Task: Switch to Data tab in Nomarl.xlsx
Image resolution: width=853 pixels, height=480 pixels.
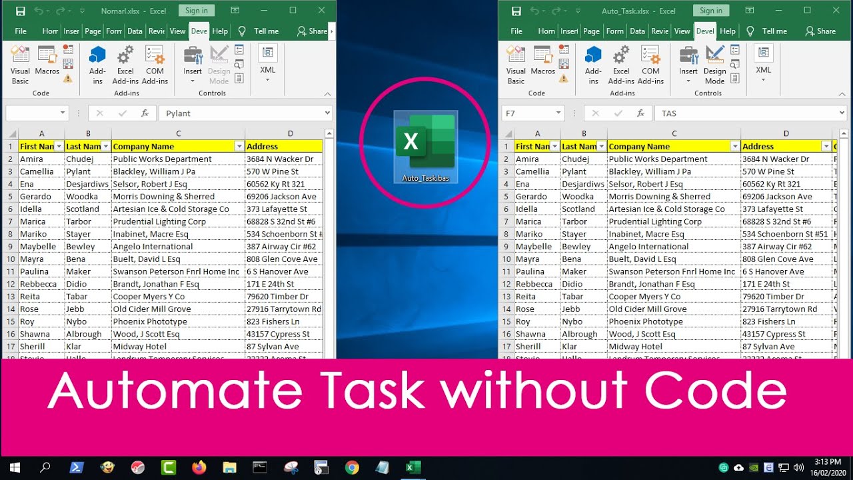Action: (135, 31)
